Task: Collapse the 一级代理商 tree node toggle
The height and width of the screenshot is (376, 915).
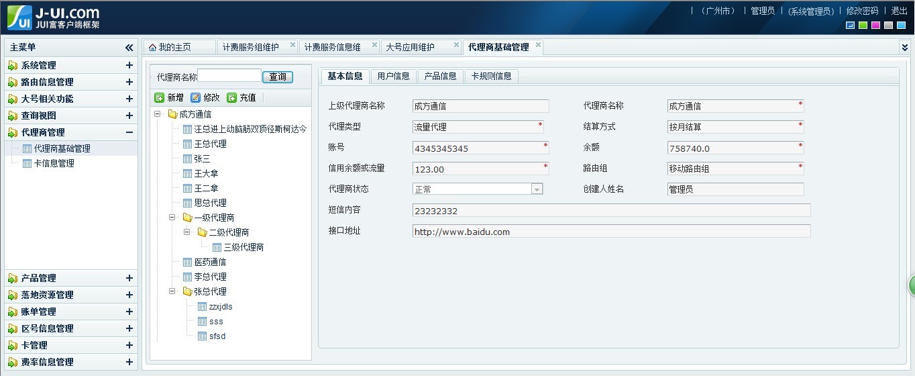Action: pyautogui.click(x=172, y=218)
